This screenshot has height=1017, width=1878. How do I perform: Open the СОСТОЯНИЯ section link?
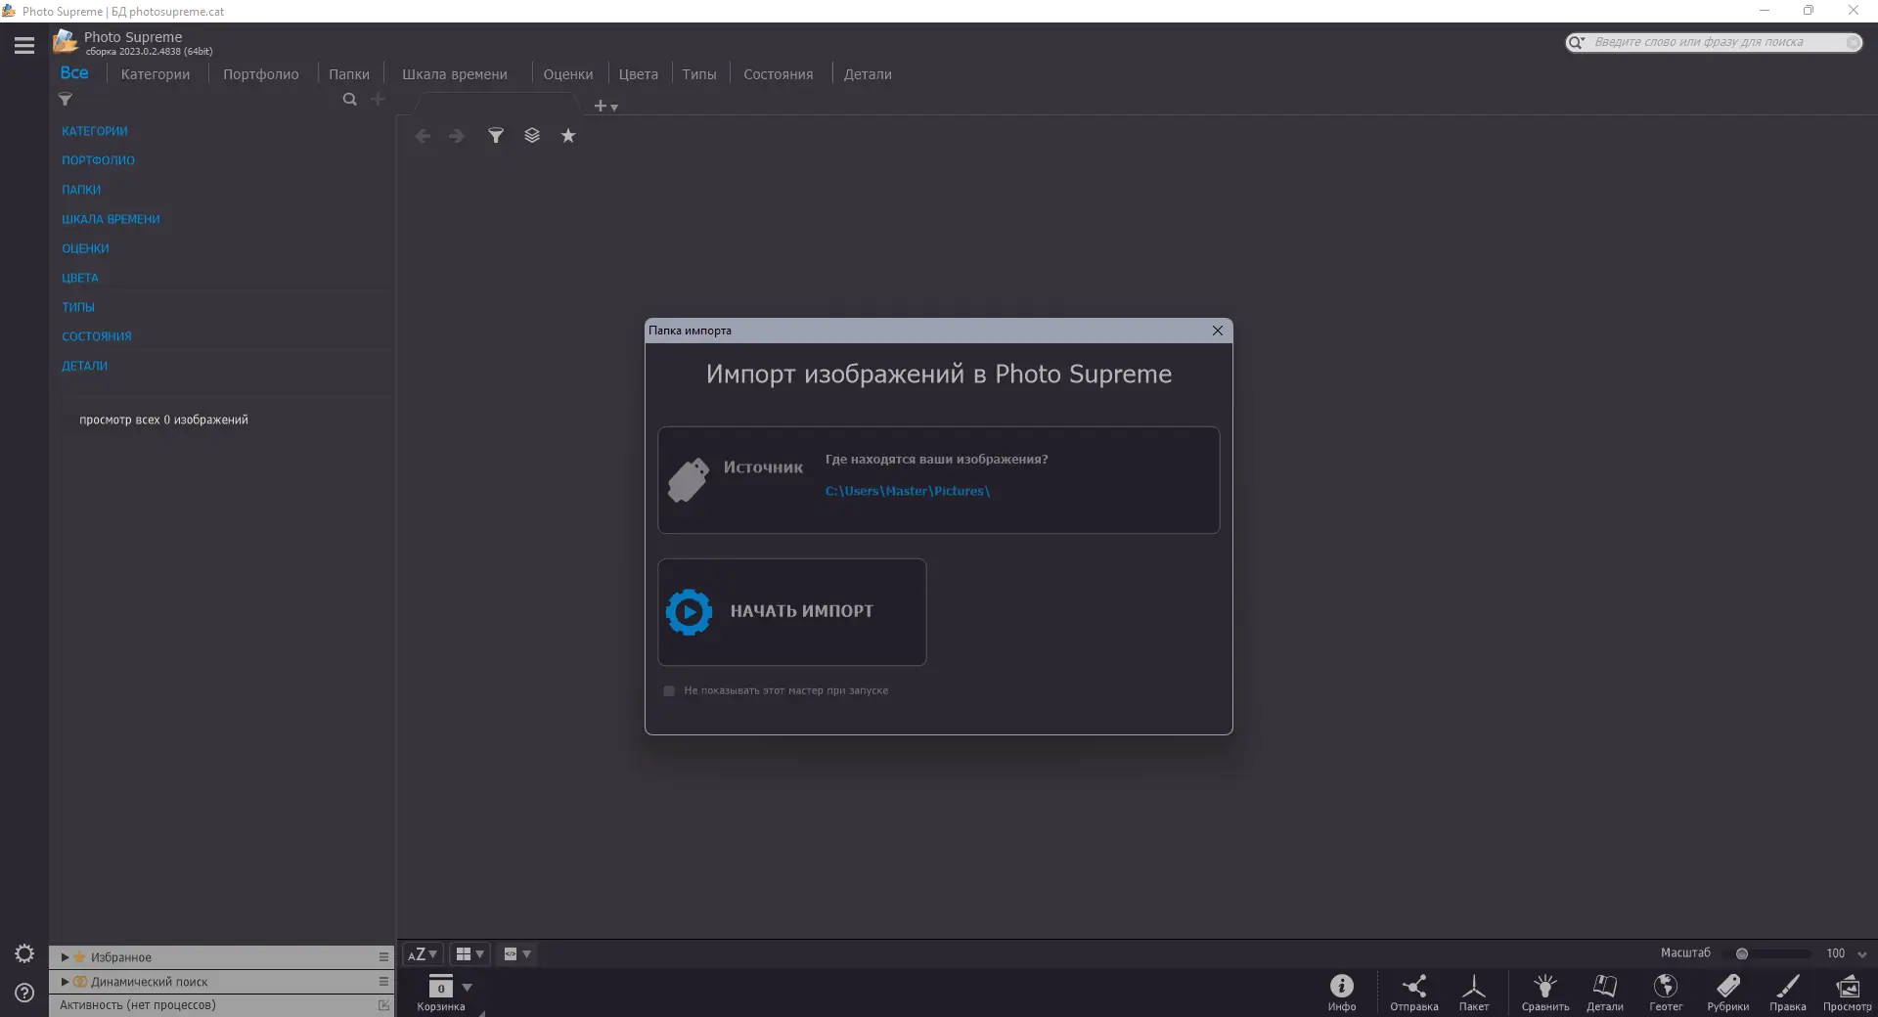(x=97, y=336)
